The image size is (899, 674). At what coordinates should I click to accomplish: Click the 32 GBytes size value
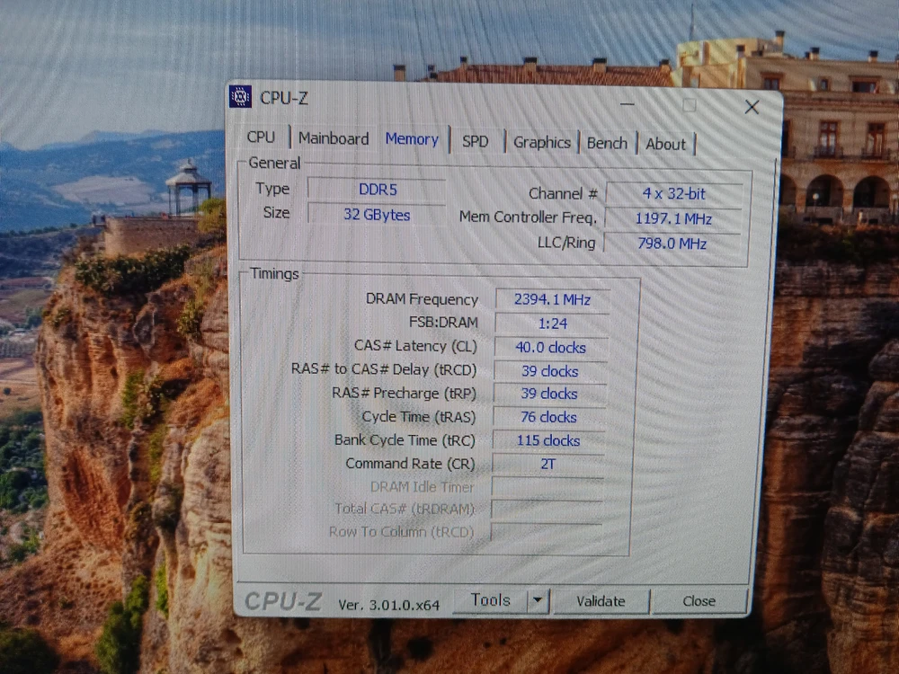click(x=377, y=215)
